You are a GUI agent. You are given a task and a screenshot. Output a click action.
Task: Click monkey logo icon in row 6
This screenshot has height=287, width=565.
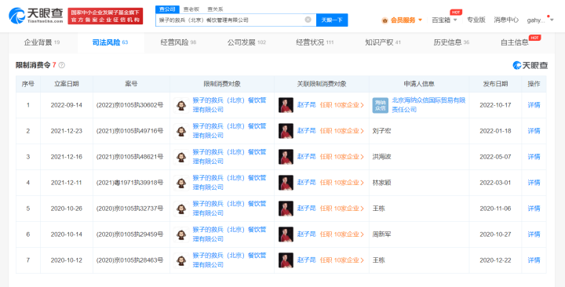point(181,234)
